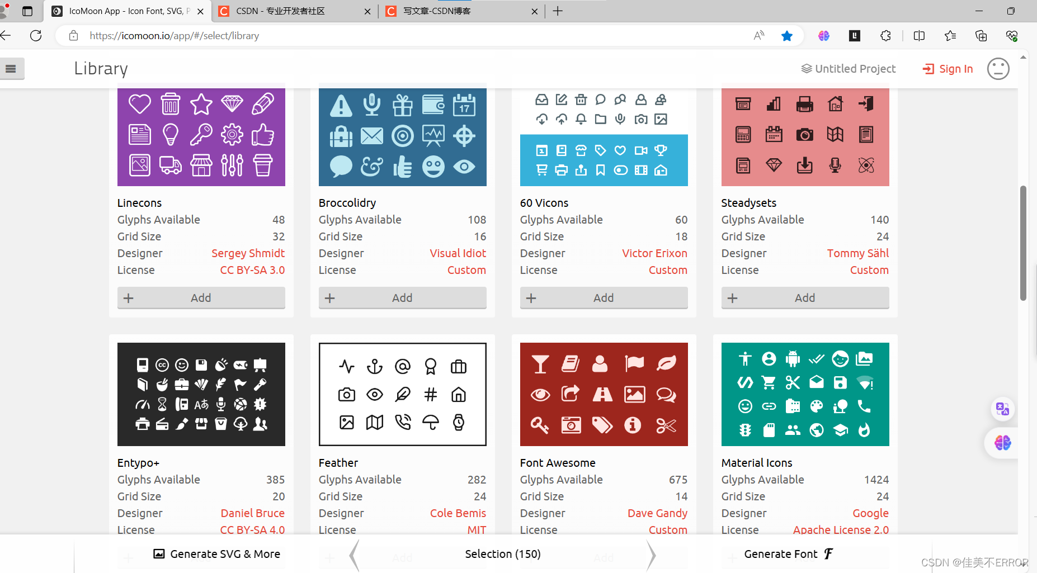Select the hash glyph in Feather
The width and height of the screenshot is (1037, 573).
(x=431, y=395)
